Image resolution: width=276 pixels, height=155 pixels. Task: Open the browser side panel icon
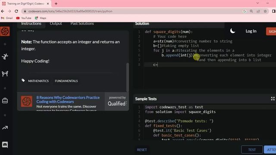(x=273, y=11)
